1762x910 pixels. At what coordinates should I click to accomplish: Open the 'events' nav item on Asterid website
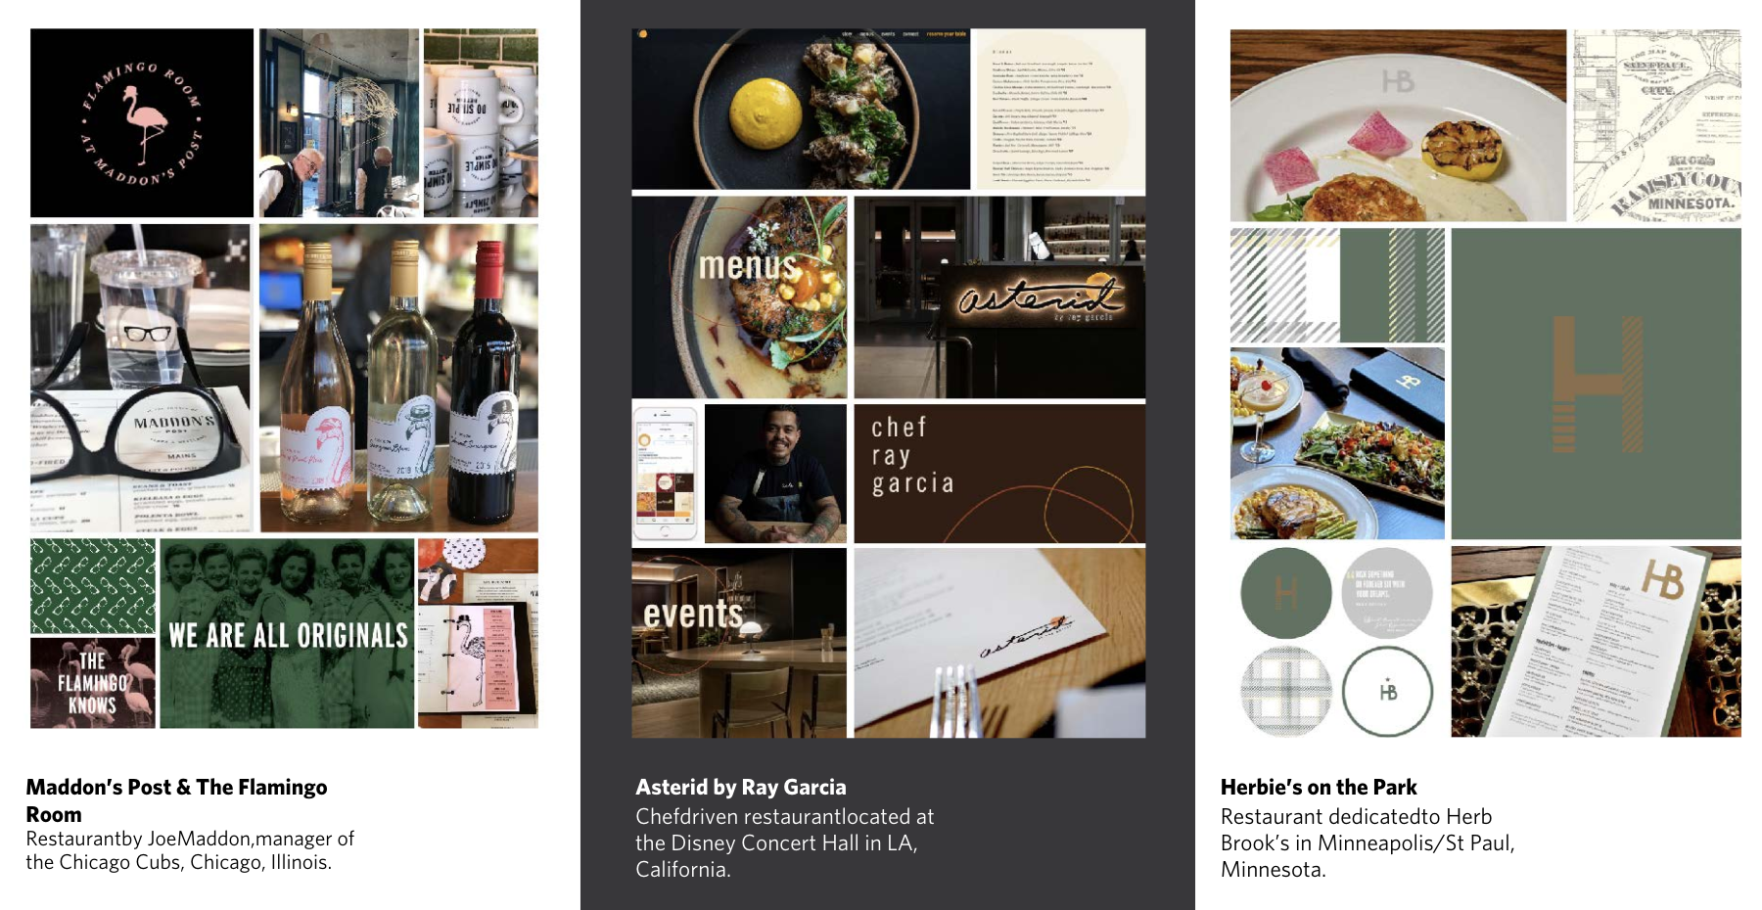tap(888, 34)
